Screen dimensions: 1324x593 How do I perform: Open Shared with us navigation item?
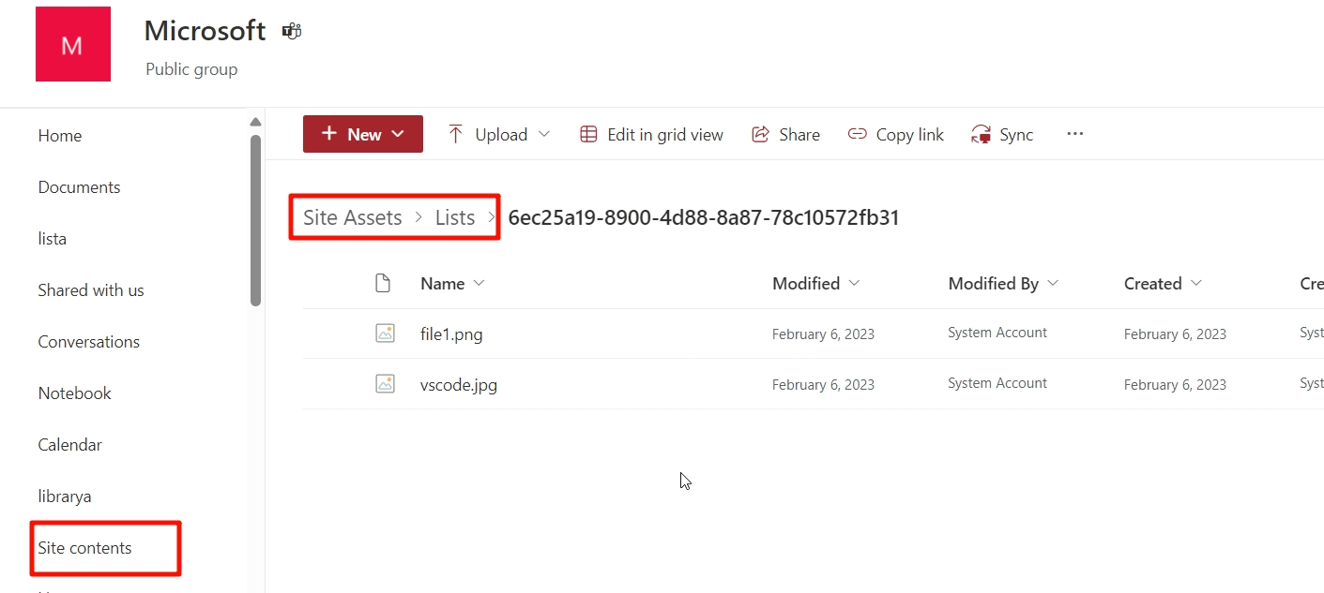91,290
